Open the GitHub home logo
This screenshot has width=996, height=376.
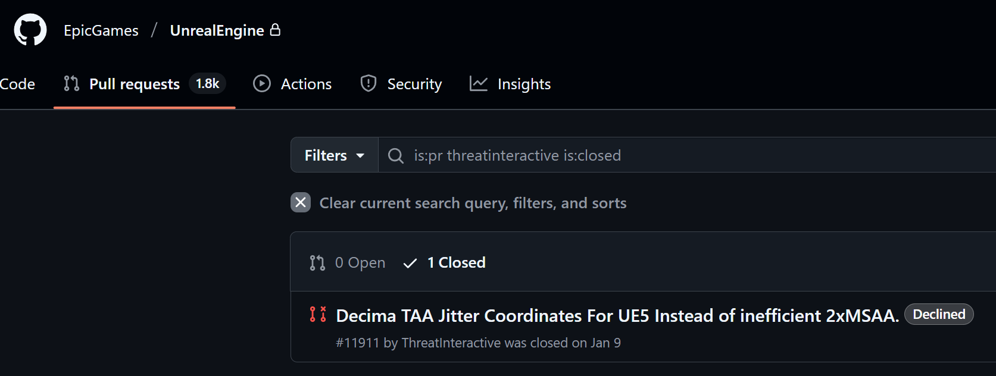(x=30, y=30)
